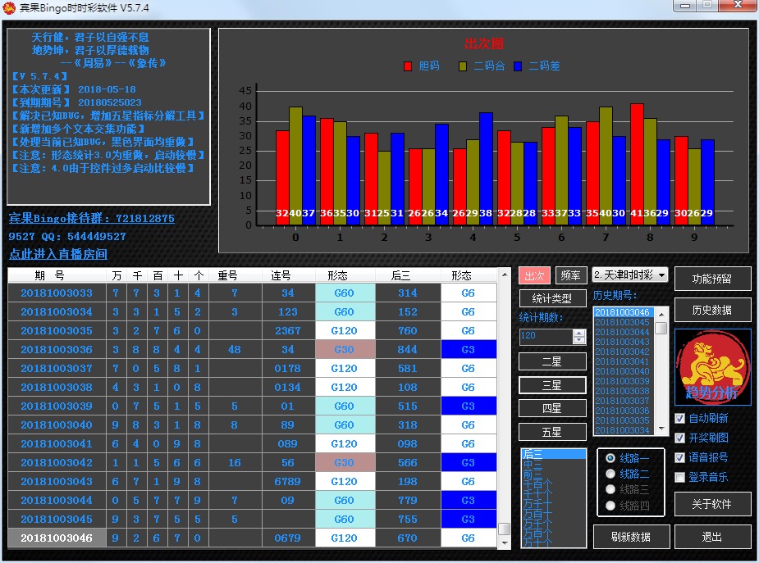Click the down arrow of 统计期数 spinner
Viewport: 759px width, 563px height.
(579, 341)
